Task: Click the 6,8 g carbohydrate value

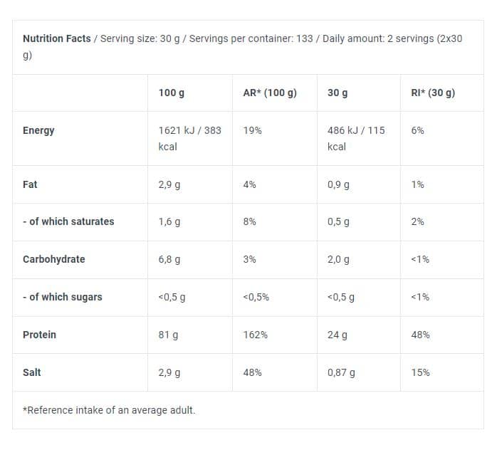Action: [x=169, y=259]
